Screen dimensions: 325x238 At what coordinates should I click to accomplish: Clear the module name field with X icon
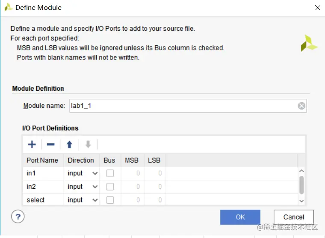(x=301, y=106)
